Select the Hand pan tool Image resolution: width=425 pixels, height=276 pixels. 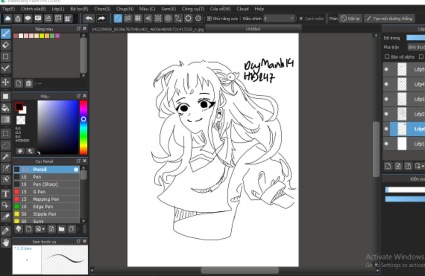[x=6, y=243]
